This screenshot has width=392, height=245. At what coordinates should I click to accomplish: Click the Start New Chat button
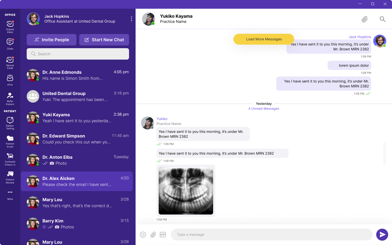tap(104, 40)
